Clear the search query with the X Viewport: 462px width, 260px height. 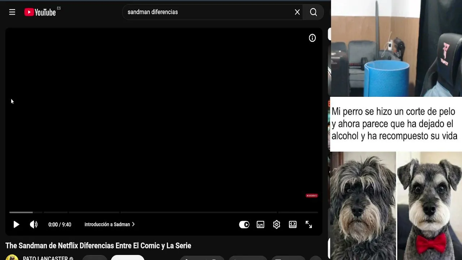click(297, 12)
